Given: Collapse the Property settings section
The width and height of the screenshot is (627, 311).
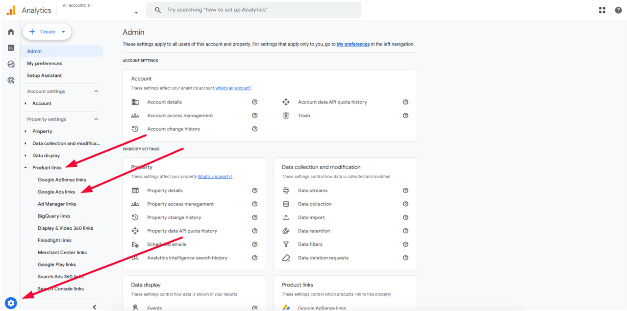Looking at the screenshot, I should point(96,119).
